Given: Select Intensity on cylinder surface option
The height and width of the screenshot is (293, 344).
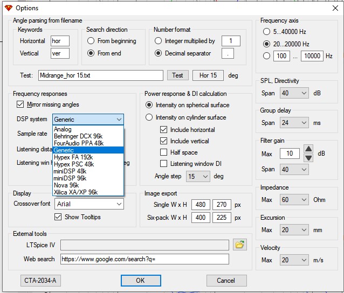Looking at the screenshot, I should coord(149,117).
